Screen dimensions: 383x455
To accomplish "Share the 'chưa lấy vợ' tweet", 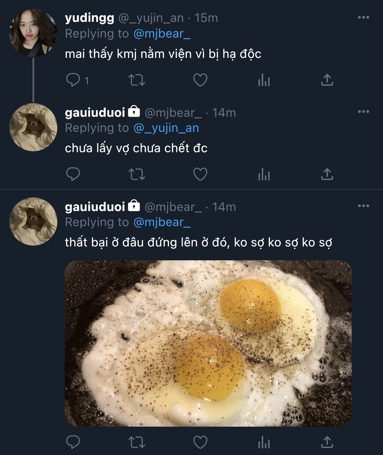I will pyautogui.click(x=327, y=174).
